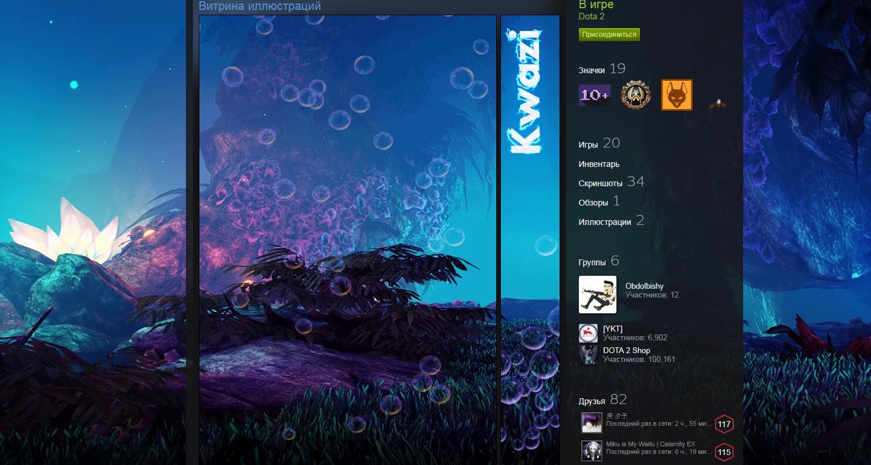Click Участников: 6,902 member count text
Image resolution: width=871 pixels, height=465 pixels.
tap(635, 338)
